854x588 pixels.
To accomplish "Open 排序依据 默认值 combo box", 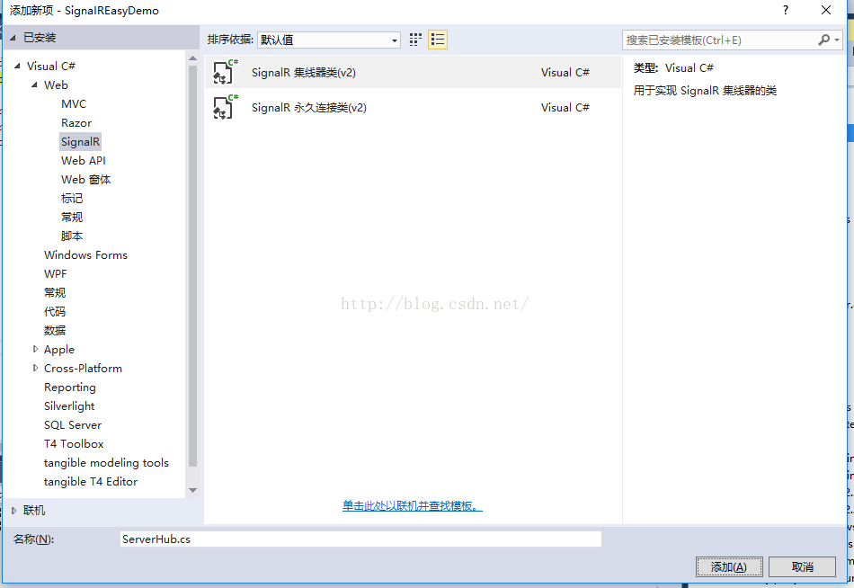I will coord(328,40).
